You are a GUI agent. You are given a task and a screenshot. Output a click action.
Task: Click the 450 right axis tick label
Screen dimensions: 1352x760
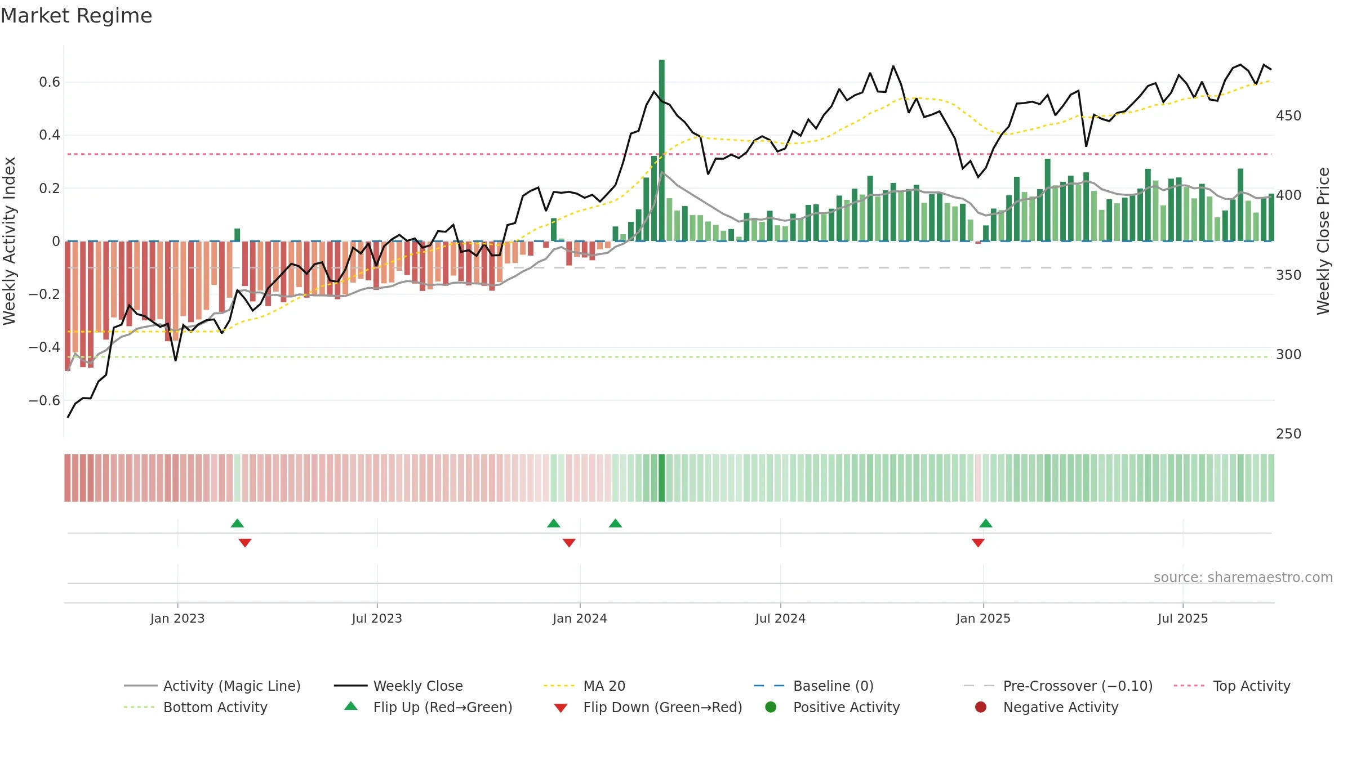(1289, 116)
